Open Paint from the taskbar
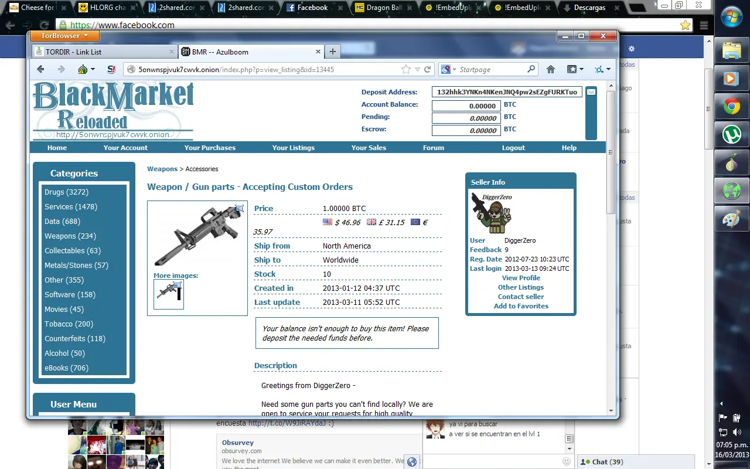The height and width of the screenshot is (469, 750). 731,219
